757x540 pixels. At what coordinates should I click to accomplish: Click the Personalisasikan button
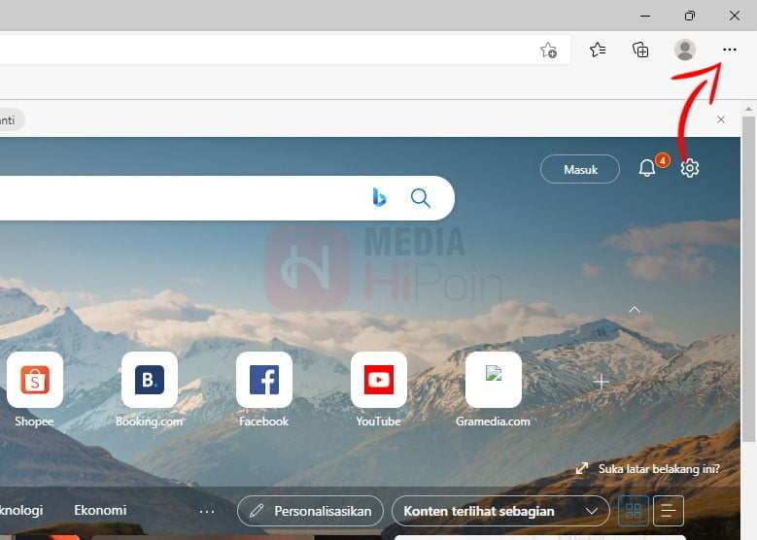(310, 511)
